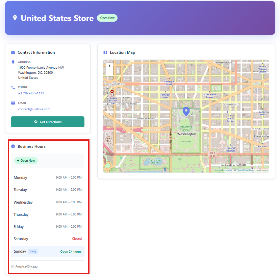Click the Today badge next to Sunday
The width and height of the screenshot is (280, 277).
[x=33, y=251]
